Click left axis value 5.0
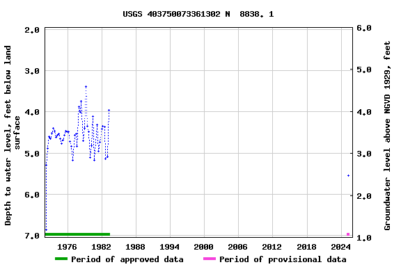 click(32, 154)
